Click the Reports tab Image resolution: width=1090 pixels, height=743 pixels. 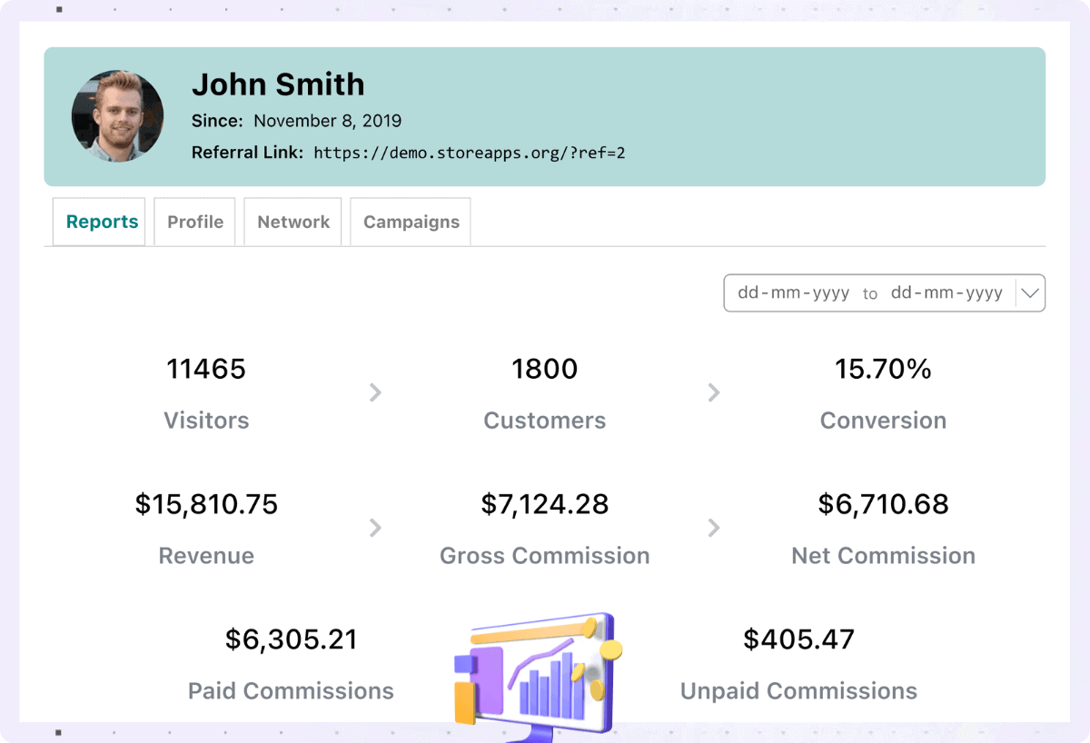point(100,221)
